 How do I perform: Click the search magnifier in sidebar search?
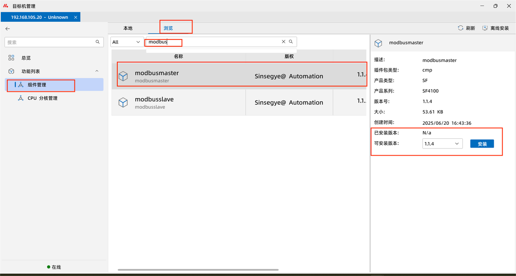pos(98,42)
